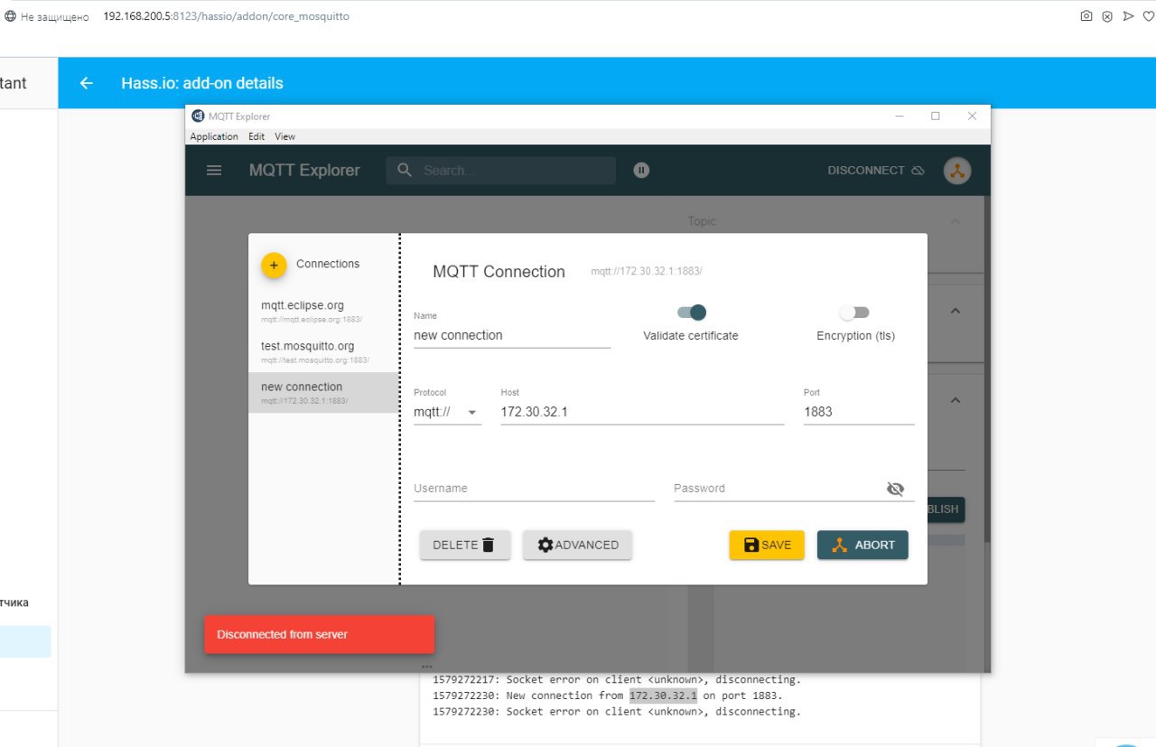Click the ABORT button
The width and height of the screenshot is (1156, 747).
point(862,545)
